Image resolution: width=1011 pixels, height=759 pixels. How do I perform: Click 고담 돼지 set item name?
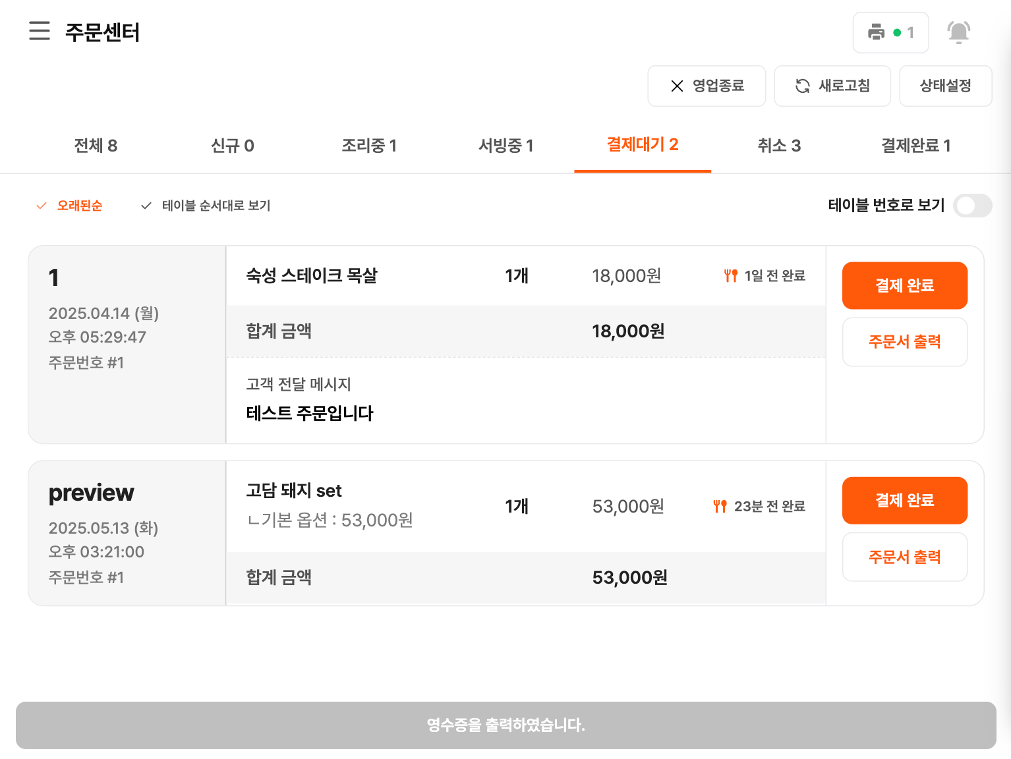click(x=294, y=490)
